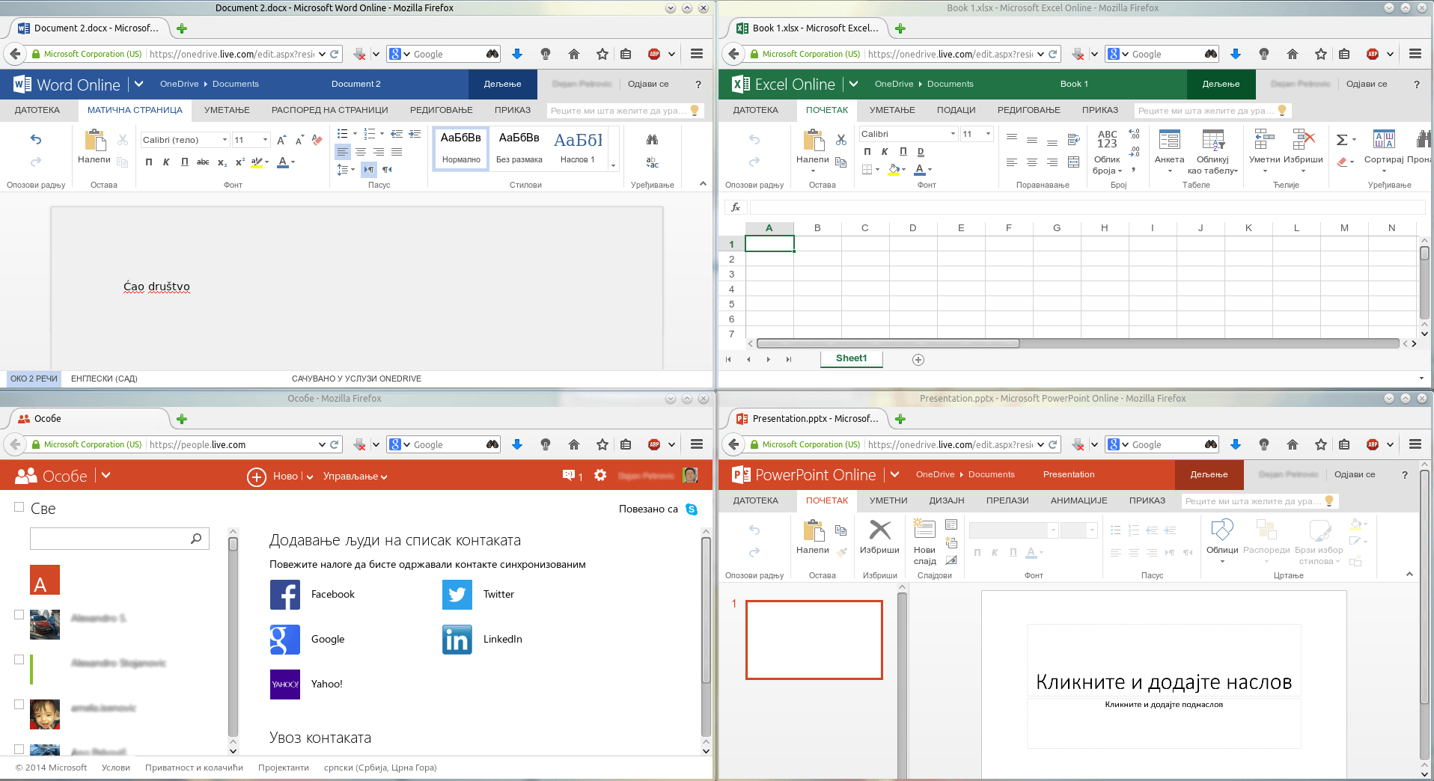Check the Све select-all checkbox
The width and height of the screenshot is (1434, 781).
19,507
